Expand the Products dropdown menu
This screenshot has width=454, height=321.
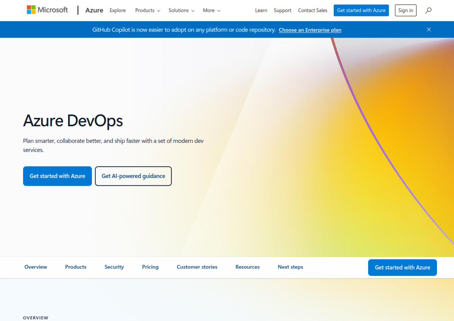pyautogui.click(x=148, y=10)
